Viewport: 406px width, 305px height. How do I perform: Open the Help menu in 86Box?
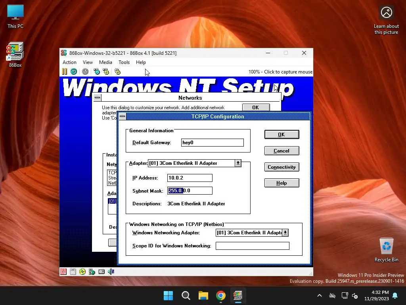tap(141, 62)
